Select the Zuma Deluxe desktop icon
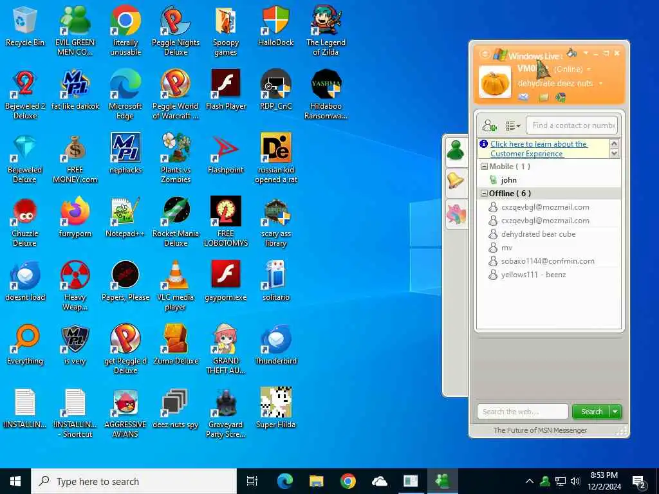This screenshot has width=659, height=494. [176, 345]
